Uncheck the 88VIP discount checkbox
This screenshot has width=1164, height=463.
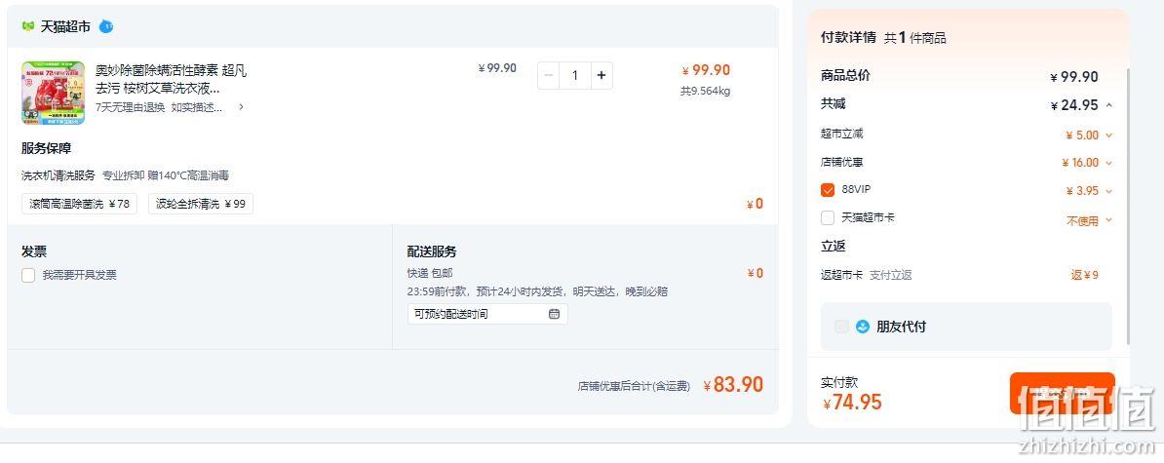coord(828,190)
